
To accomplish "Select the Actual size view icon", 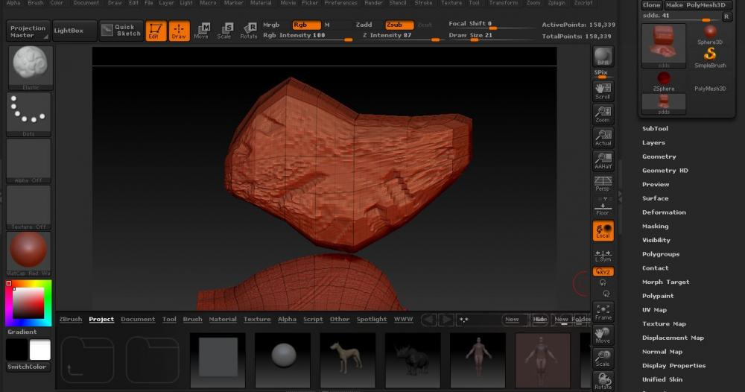I will pos(603,138).
